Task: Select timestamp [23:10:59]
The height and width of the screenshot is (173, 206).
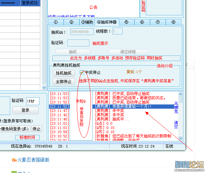Action: (x=60, y=132)
